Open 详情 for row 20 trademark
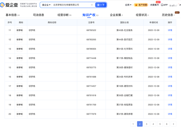Image resolution: width=181 pixels, height=128 pixels. coord(170,114)
